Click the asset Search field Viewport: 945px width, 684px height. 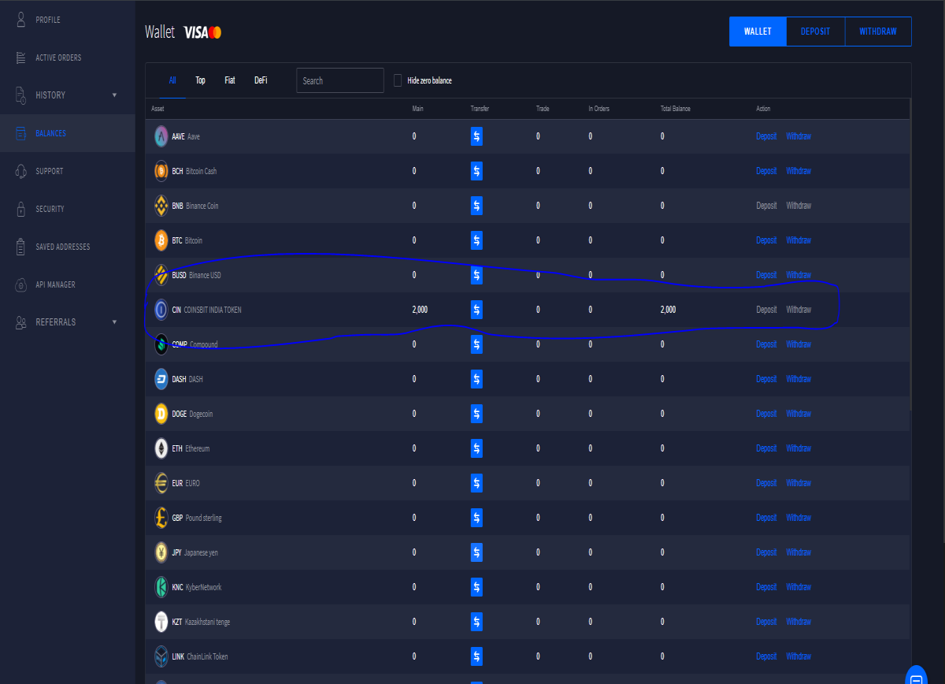(x=340, y=80)
